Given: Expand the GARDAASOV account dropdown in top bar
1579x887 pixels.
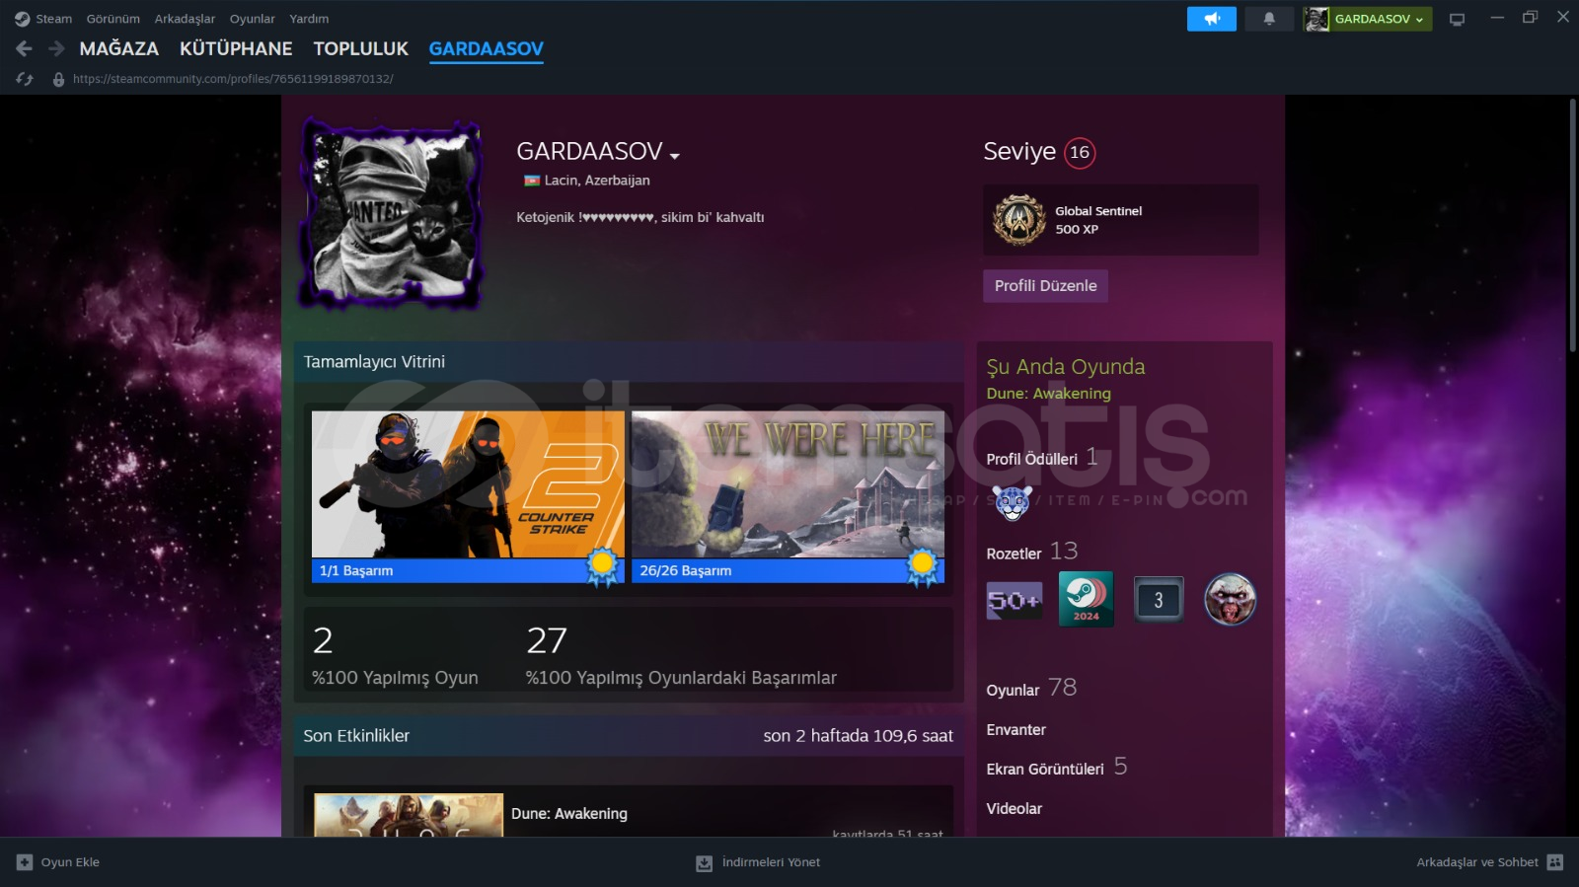Looking at the screenshot, I should (1379, 19).
